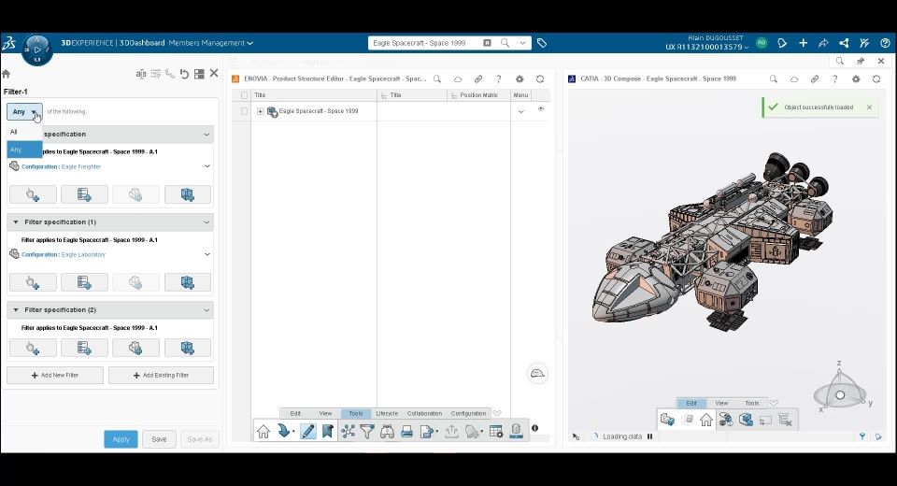Dismiss the Object successfully loaded notification

869,107
